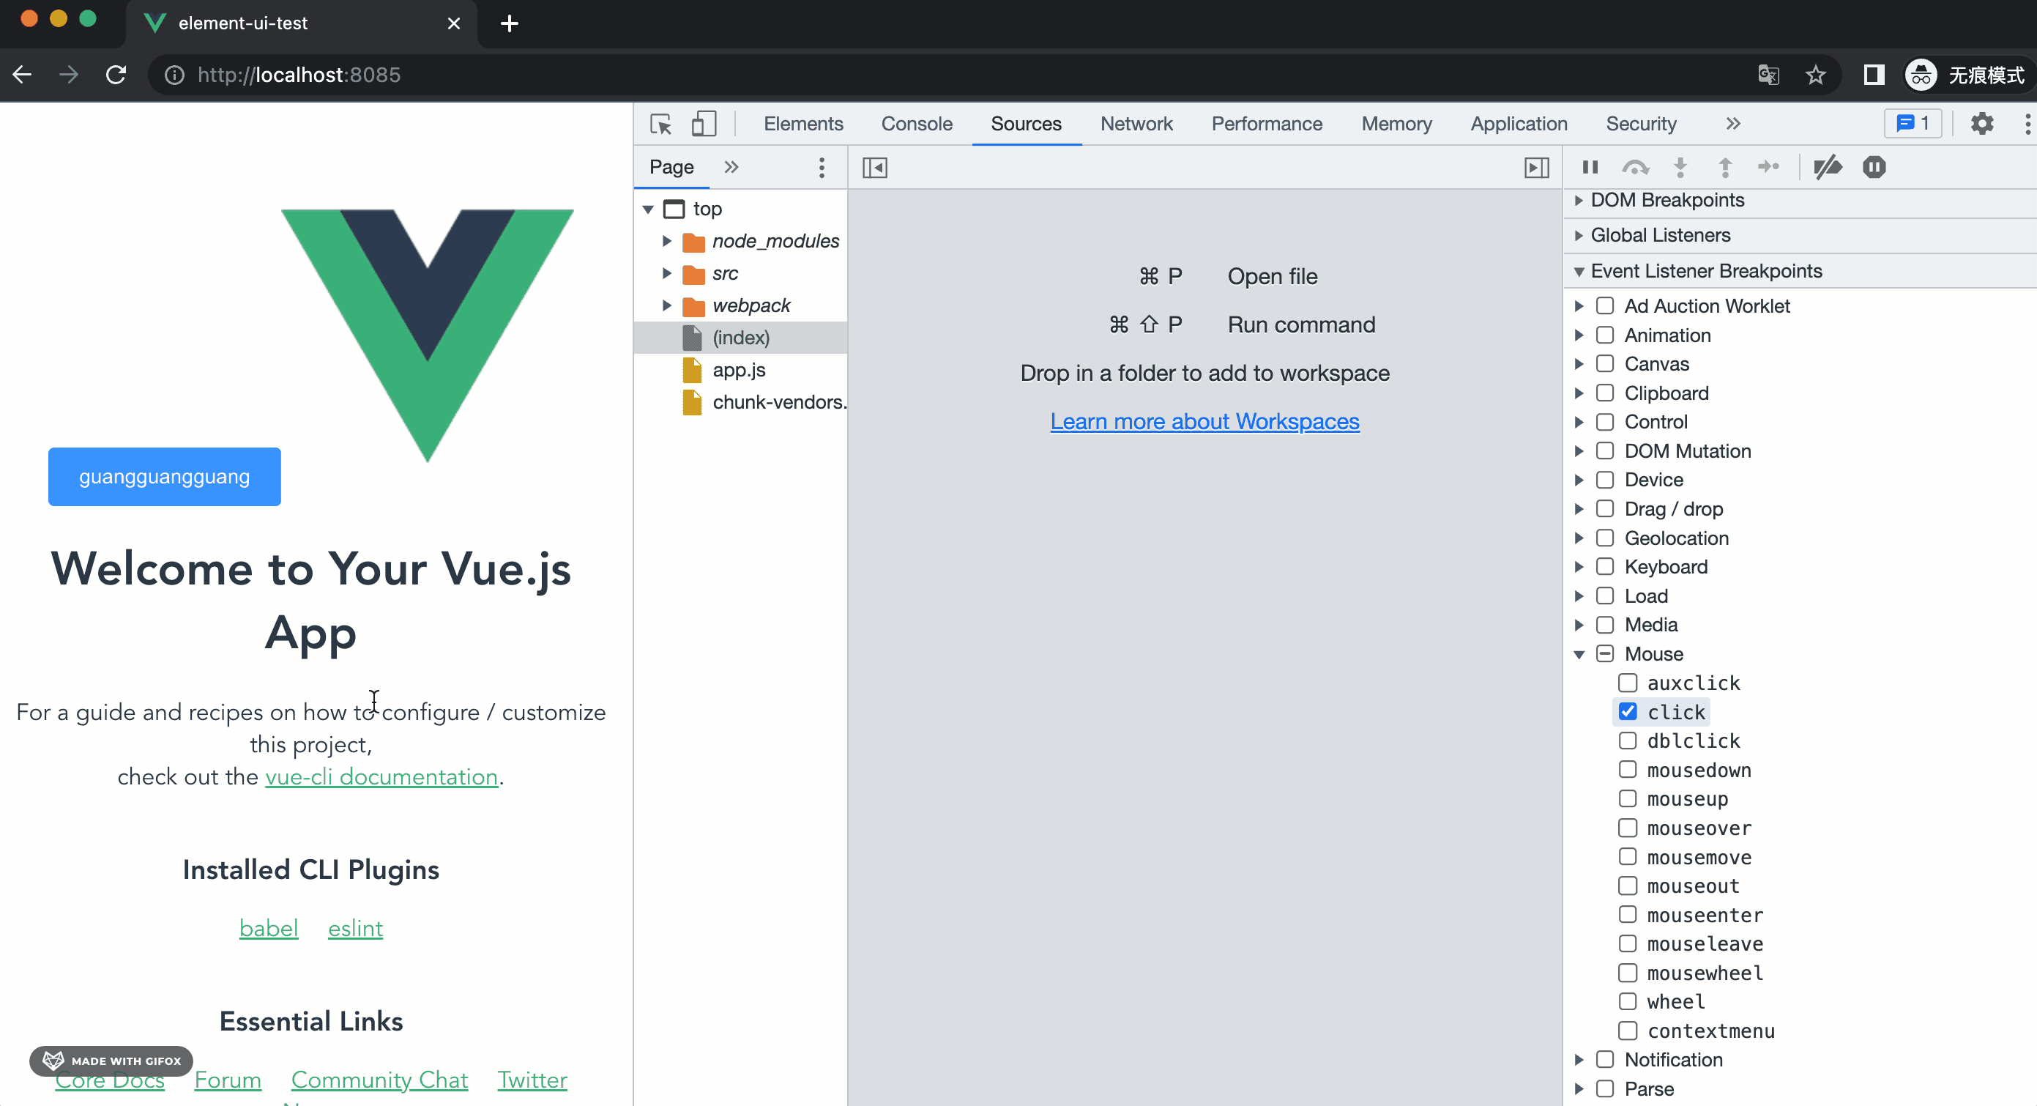Open DevTools settings gear

[x=1981, y=125]
